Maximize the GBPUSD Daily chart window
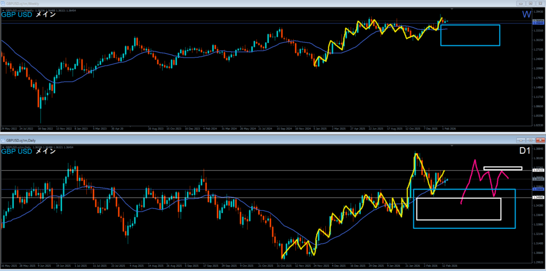The width and height of the screenshot is (546, 271). tap(531, 140)
